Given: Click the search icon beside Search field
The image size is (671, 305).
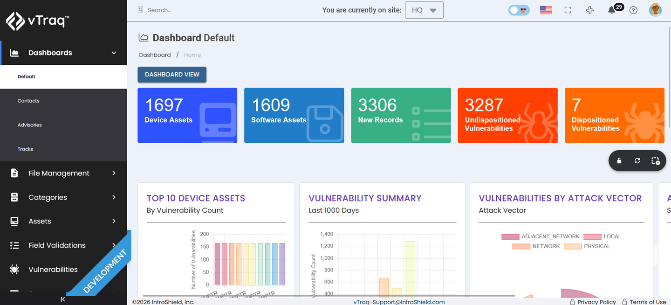Looking at the screenshot, I should tap(141, 10).
